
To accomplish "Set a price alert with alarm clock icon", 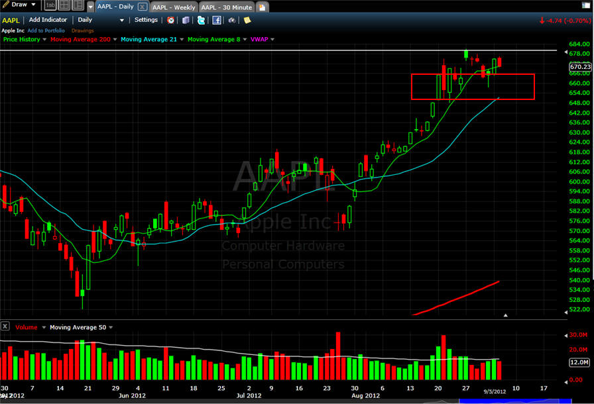I will (x=171, y=20).
